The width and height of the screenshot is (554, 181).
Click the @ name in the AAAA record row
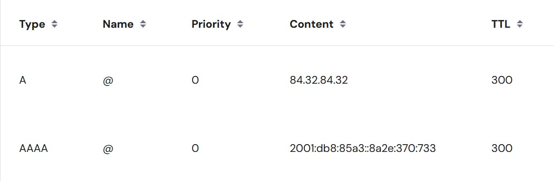click(x=108, y=149)
